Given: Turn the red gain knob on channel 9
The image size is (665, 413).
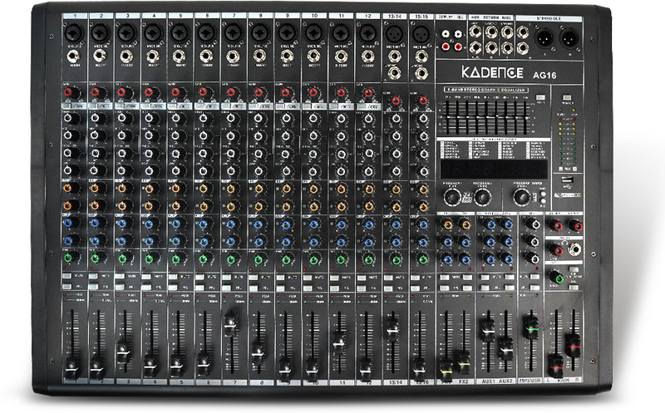Looking at the screenshot, I should (286, 92).
